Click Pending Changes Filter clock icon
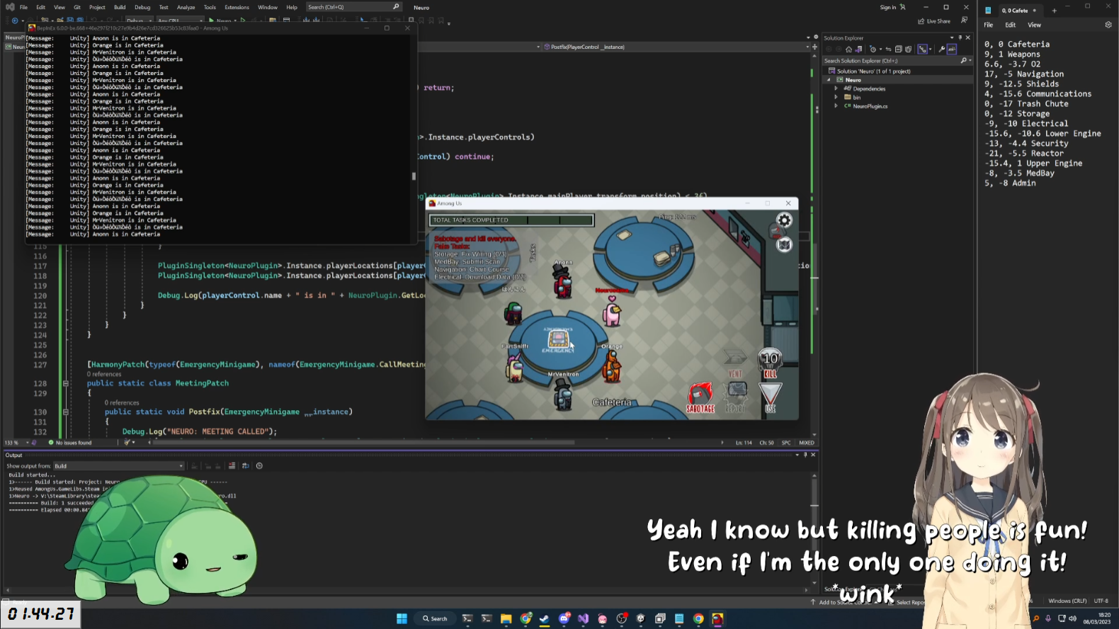The height and width of the screenshot is (629, 1119). [873, 49]
